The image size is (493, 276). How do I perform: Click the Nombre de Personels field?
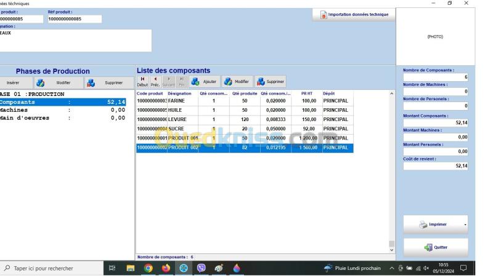click(x=436, y=106)
